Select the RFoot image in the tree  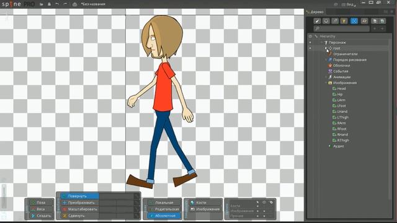coord(342,129)
